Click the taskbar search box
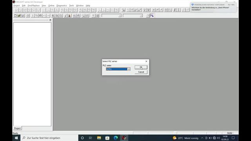This screenshot has width=251, height=141. coord(49,138)
